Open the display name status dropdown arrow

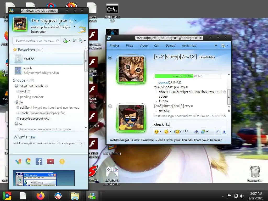76,21
